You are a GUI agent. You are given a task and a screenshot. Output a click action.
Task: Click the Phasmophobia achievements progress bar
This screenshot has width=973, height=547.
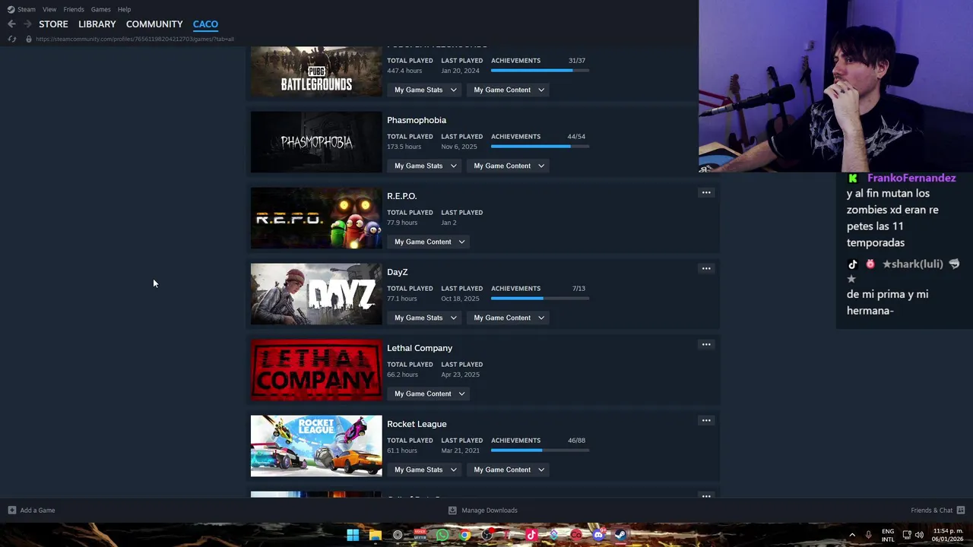[540, 147]
